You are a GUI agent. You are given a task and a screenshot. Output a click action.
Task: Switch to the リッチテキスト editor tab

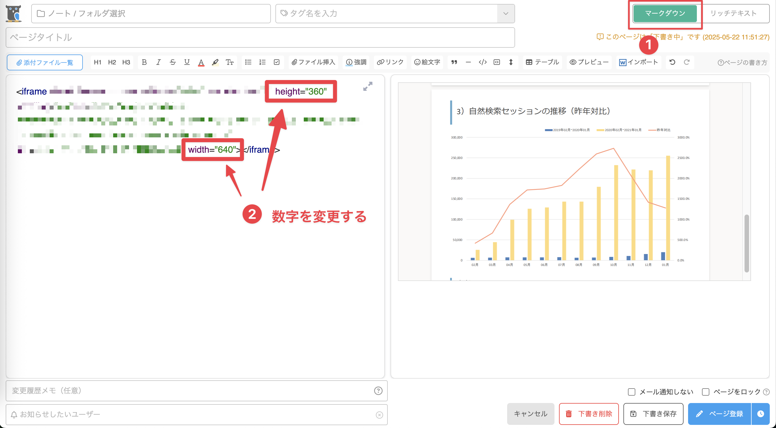(x=733, y=14)
